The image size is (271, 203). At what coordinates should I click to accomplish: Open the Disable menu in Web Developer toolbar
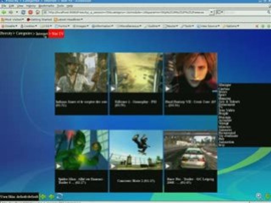(x=10, y=26)
